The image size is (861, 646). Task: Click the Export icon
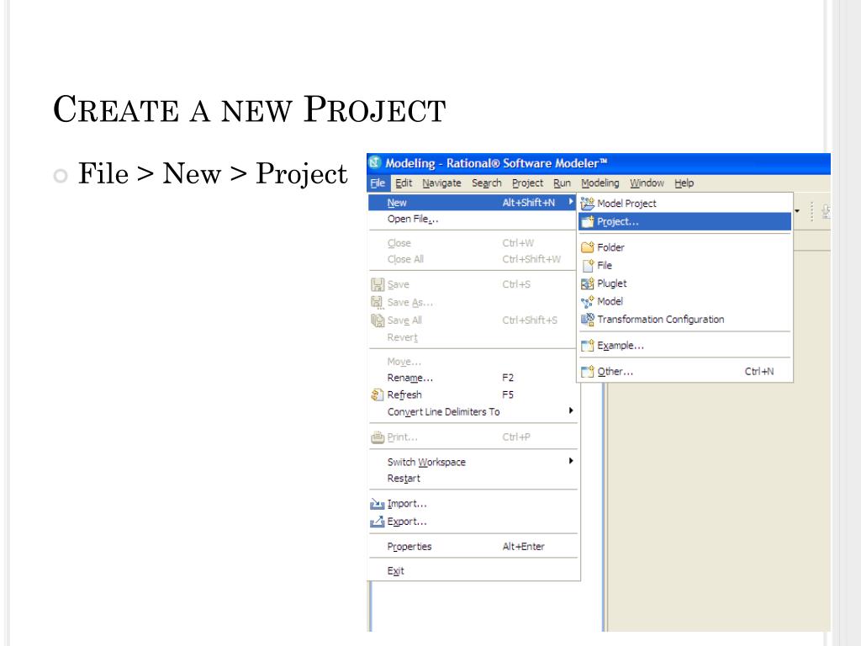pyautogui.click(x=378, y=522)
